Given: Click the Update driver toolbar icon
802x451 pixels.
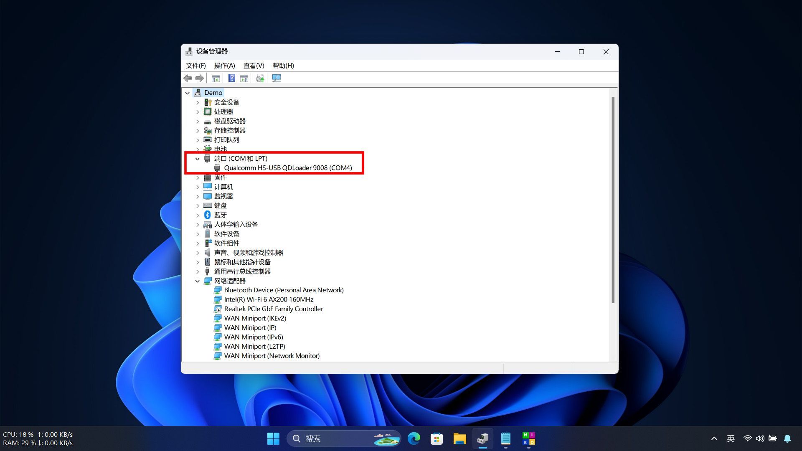Looking at the screenshot, I should [x=260, y=78].
